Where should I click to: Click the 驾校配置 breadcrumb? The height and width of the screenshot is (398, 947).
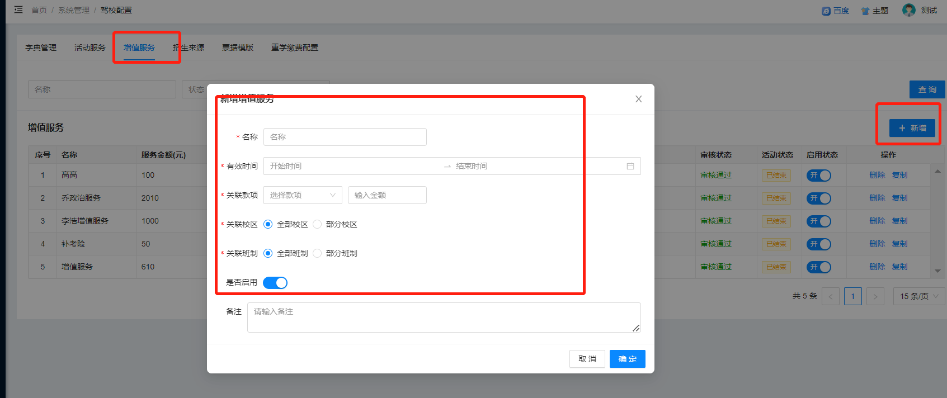pos(116,10)
